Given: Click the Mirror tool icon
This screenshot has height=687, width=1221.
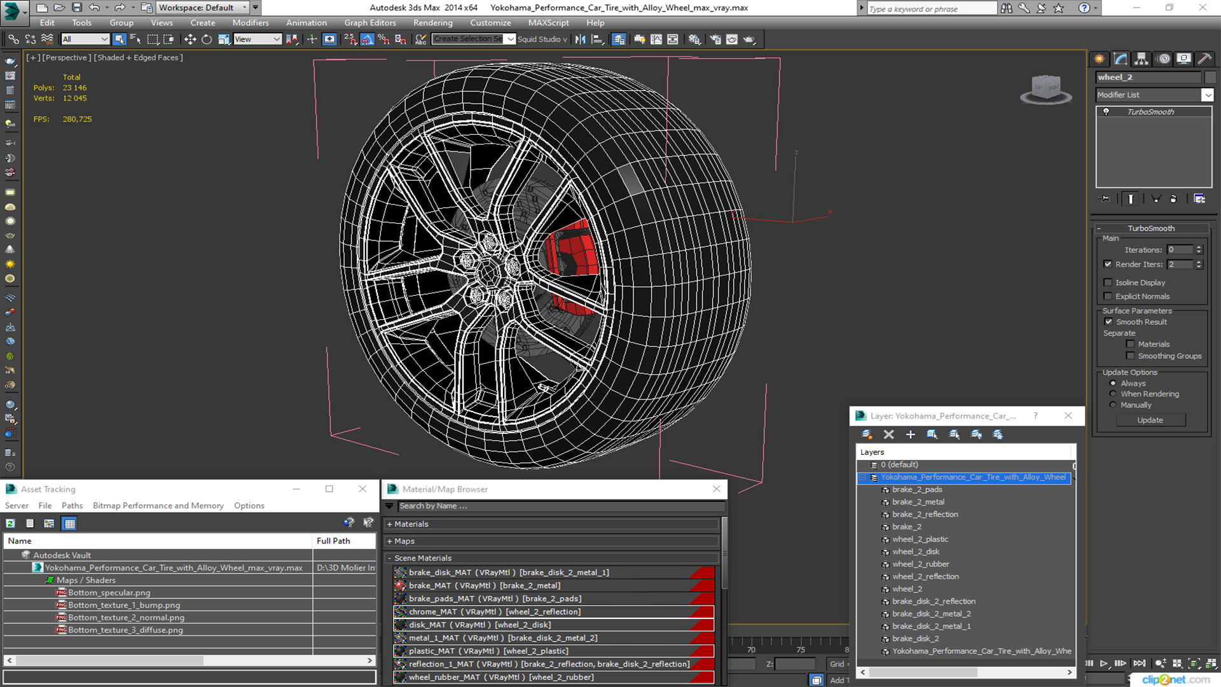Looking at the screenshot, I should point(580,39).
